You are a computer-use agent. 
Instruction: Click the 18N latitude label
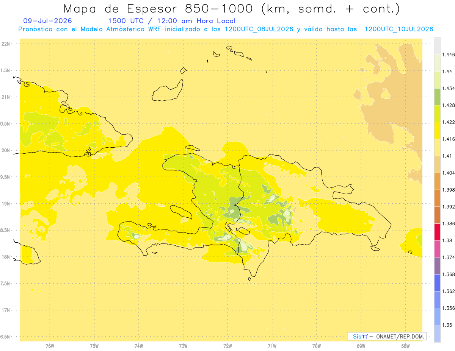[x=6, y=257]
